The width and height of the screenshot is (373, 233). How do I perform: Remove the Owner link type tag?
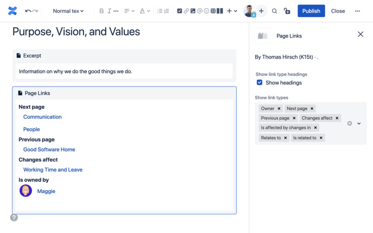point(279,109)
